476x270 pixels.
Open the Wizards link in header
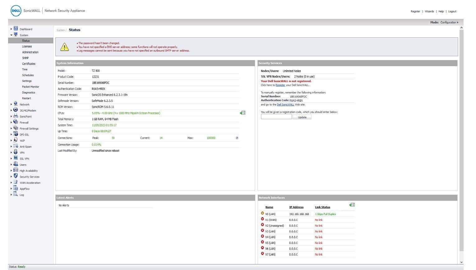coord(429,12)
